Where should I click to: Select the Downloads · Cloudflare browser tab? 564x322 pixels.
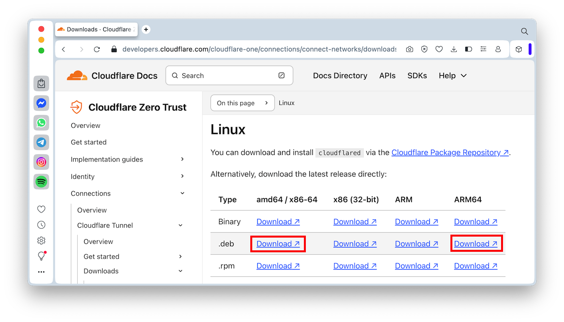97,29
